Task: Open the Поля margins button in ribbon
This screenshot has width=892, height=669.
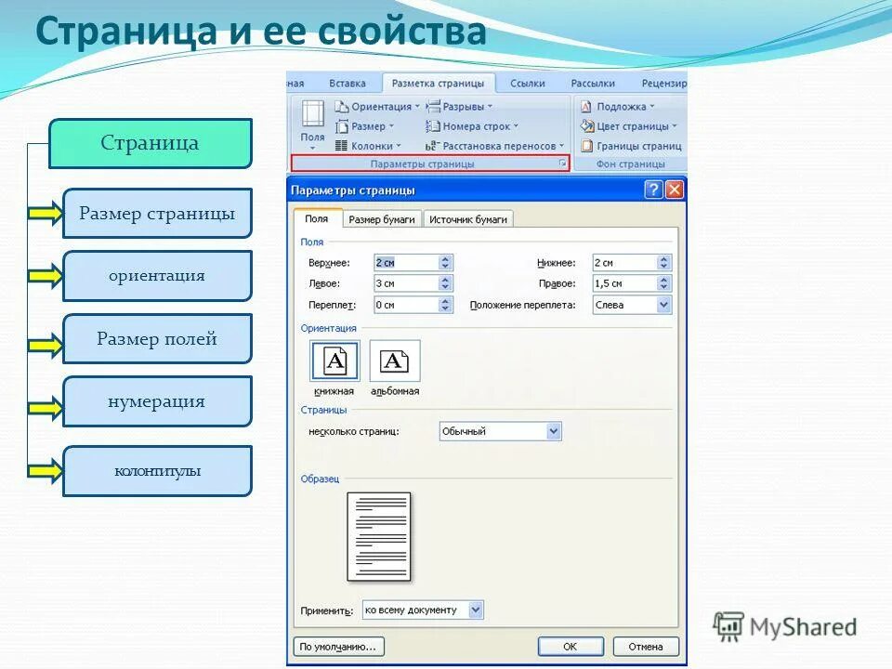Action: (x=312, y=125)
